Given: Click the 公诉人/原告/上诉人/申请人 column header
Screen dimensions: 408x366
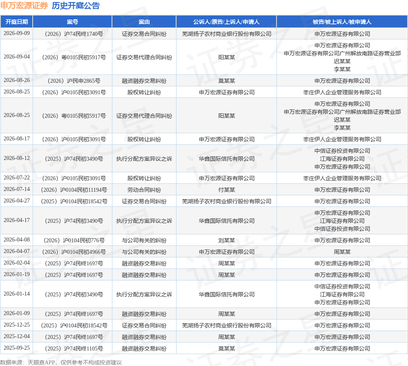Looking at the screenshot, I should (226, 22).
